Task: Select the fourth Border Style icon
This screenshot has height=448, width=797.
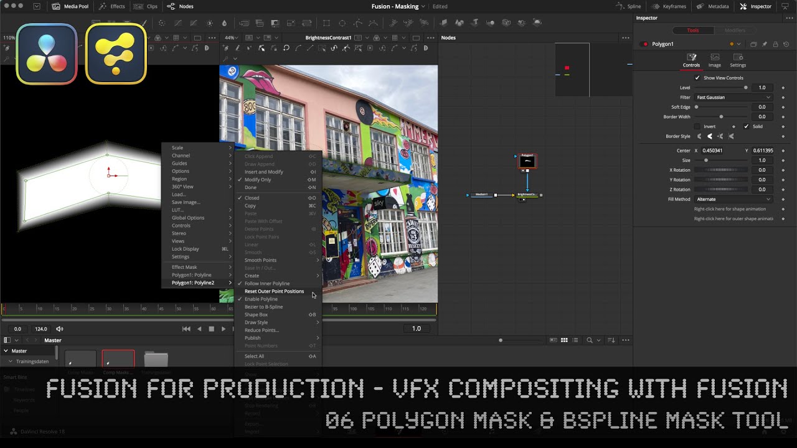Action: click(x=731, y=136)
